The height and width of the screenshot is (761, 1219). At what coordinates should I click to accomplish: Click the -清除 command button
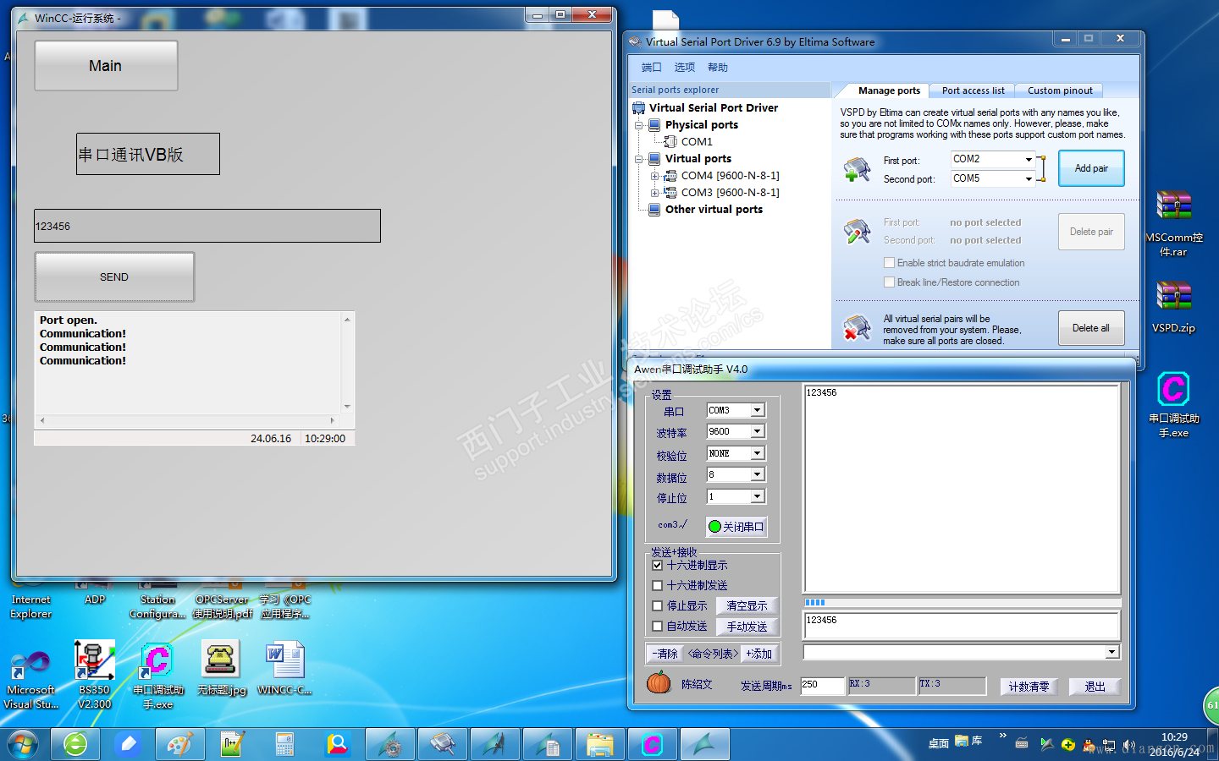tap(665, 654)
